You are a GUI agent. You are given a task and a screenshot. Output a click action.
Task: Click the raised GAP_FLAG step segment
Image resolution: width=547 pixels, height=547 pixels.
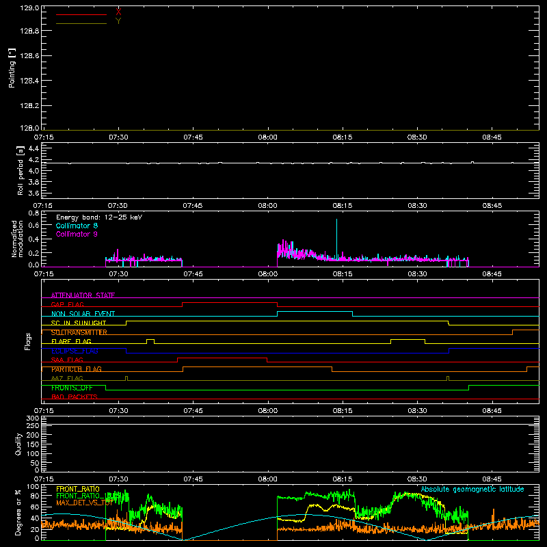[x=230, y=303]
